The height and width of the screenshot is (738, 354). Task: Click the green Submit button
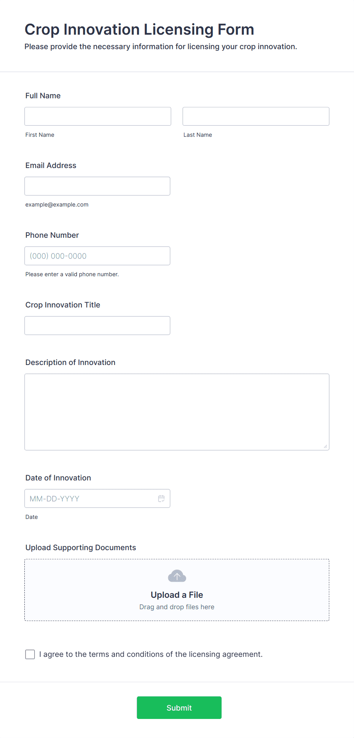point(179,708)
